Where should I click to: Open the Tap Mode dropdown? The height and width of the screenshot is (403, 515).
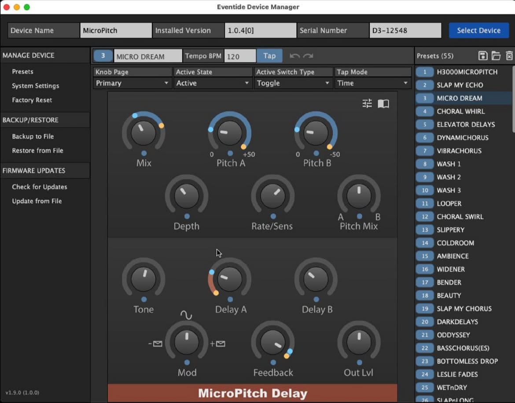point(373,83)
